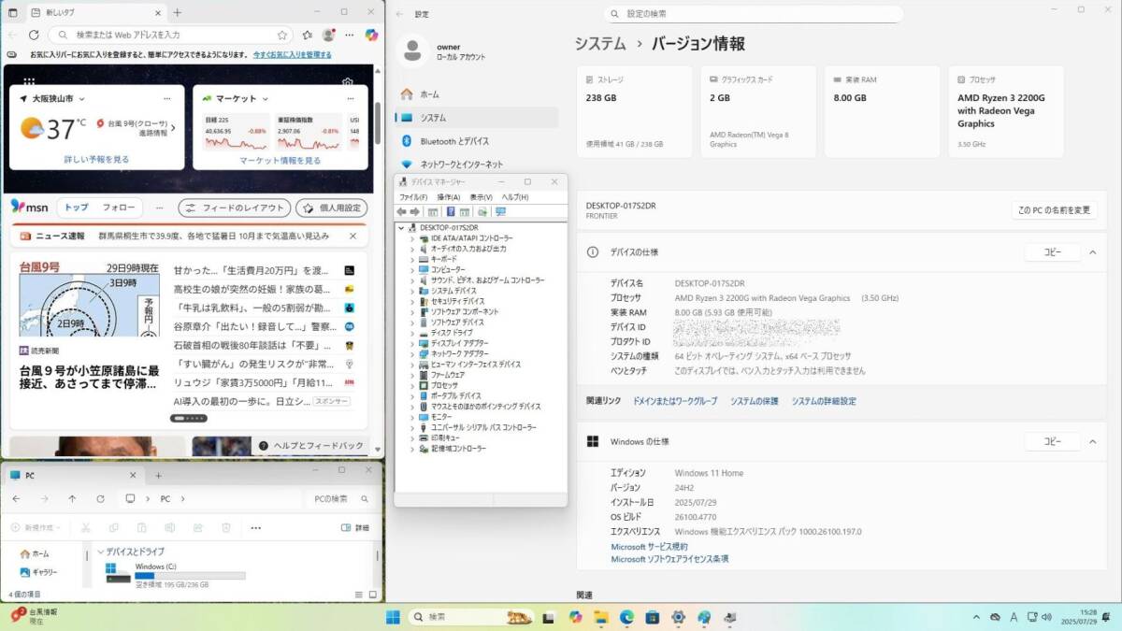Click scan for hardware changes monitor icon
Screen dimensions: 1122x631
(x=500, y=211)
